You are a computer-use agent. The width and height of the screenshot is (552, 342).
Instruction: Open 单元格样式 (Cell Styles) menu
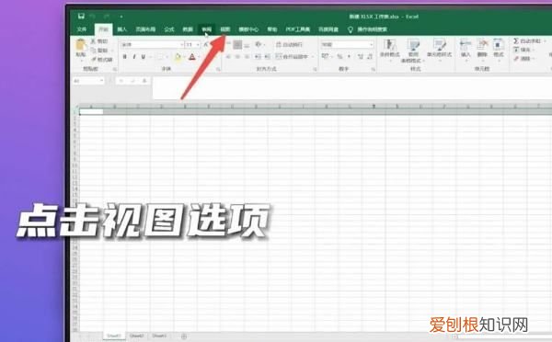(440, 50)
